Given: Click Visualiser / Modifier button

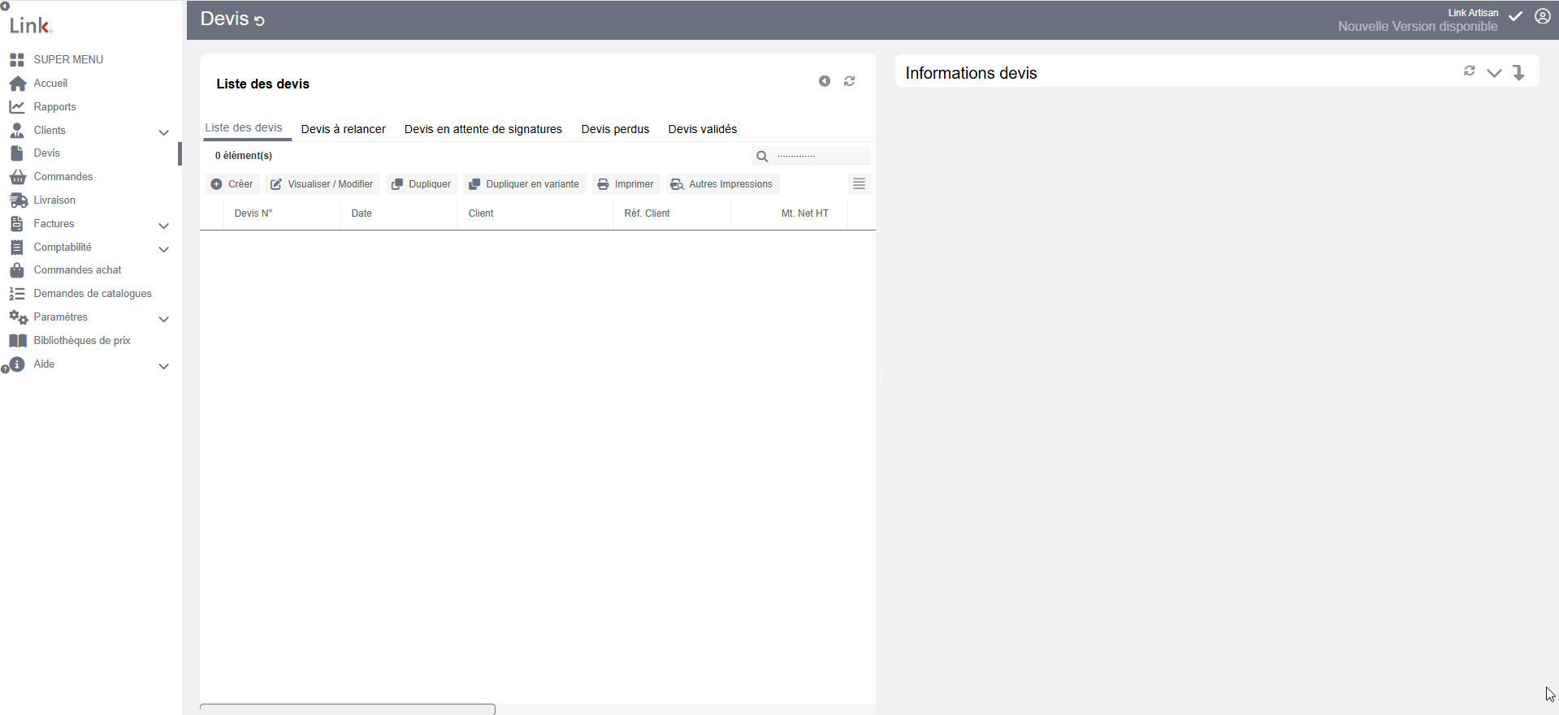Looking at the screenshot, I should 323,184.
